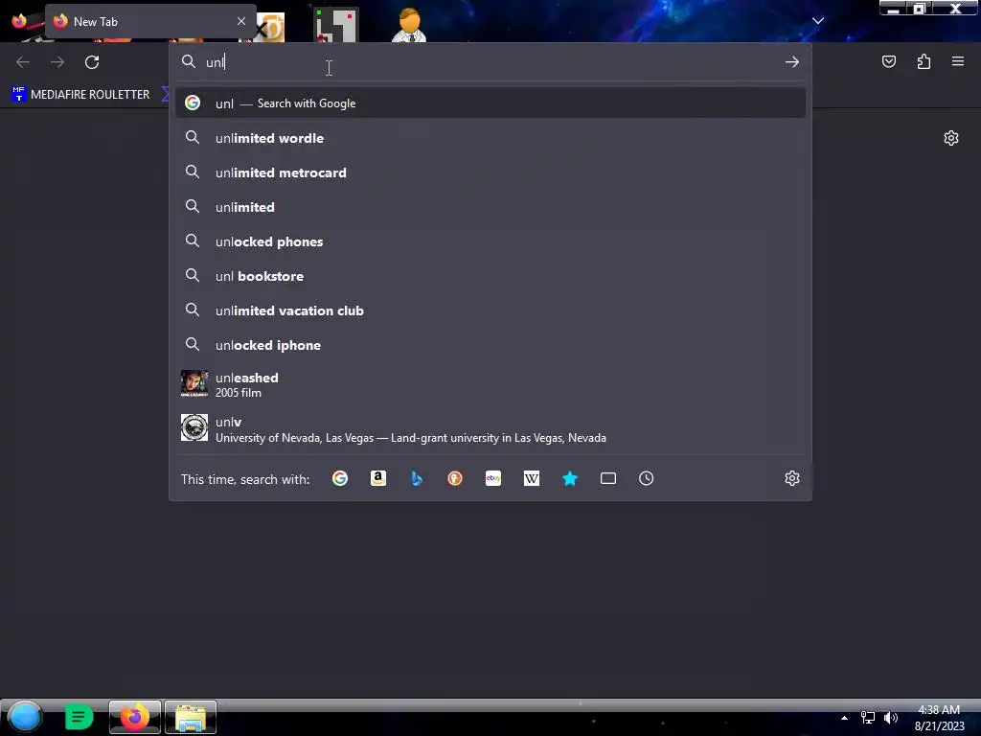Viewport: 981px width, 736px height.
Task: Select the 'unlimited' suggestion
Action: tap(490, 207)
